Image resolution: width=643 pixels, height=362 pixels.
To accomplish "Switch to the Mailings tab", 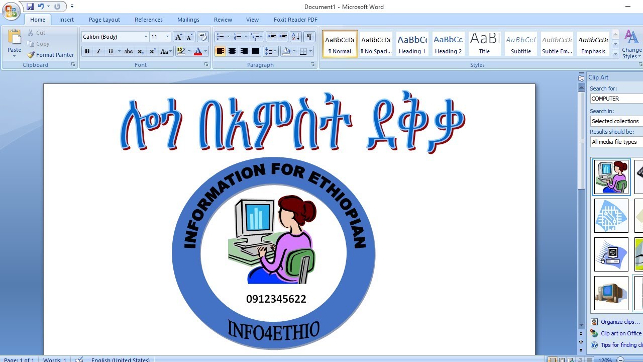I will click(188, 20).
